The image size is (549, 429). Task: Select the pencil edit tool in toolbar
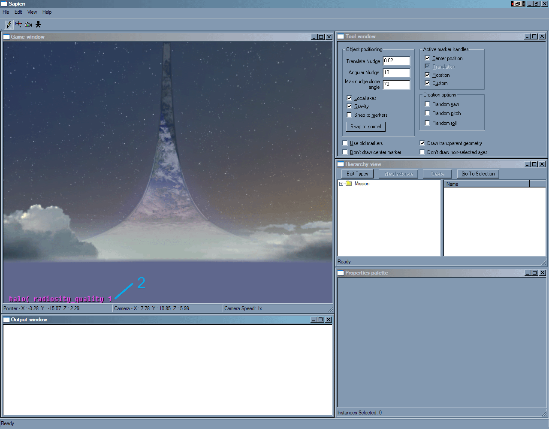pos(9,24)
